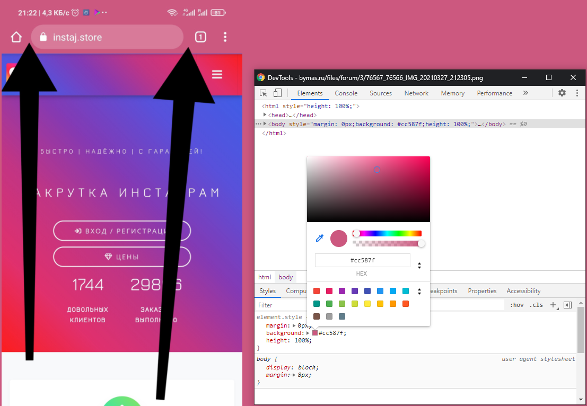Switch to the Console tab
The height and width of the screenshot is (406, 587).
[346, 93]
